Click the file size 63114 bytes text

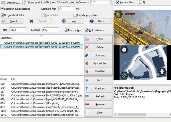click(x=124, y=94)
